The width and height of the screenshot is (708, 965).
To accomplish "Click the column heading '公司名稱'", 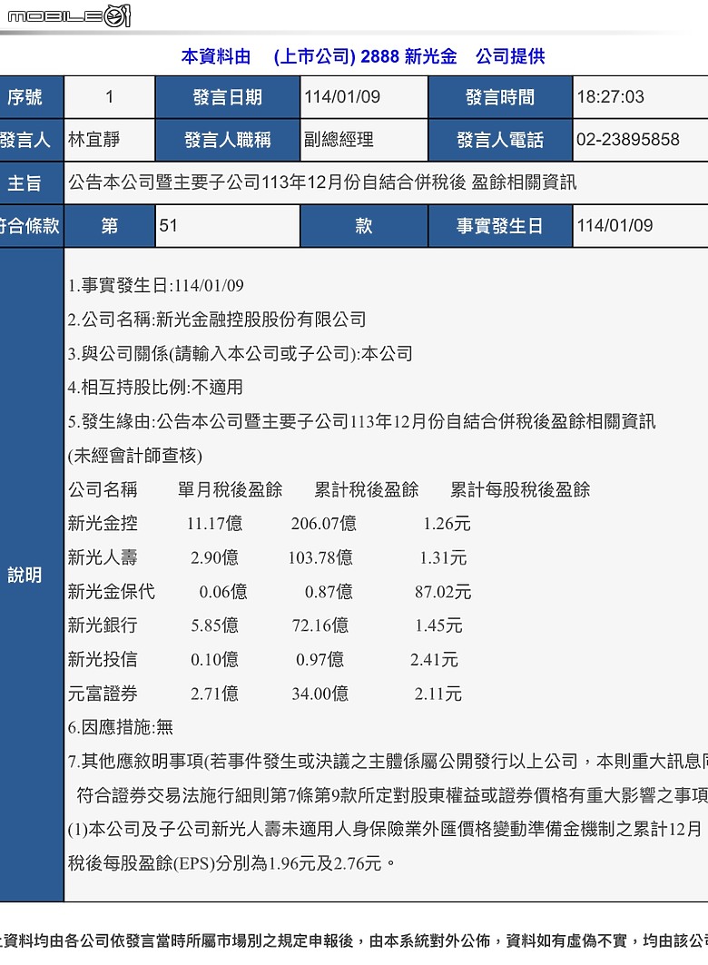I will 103,490.
